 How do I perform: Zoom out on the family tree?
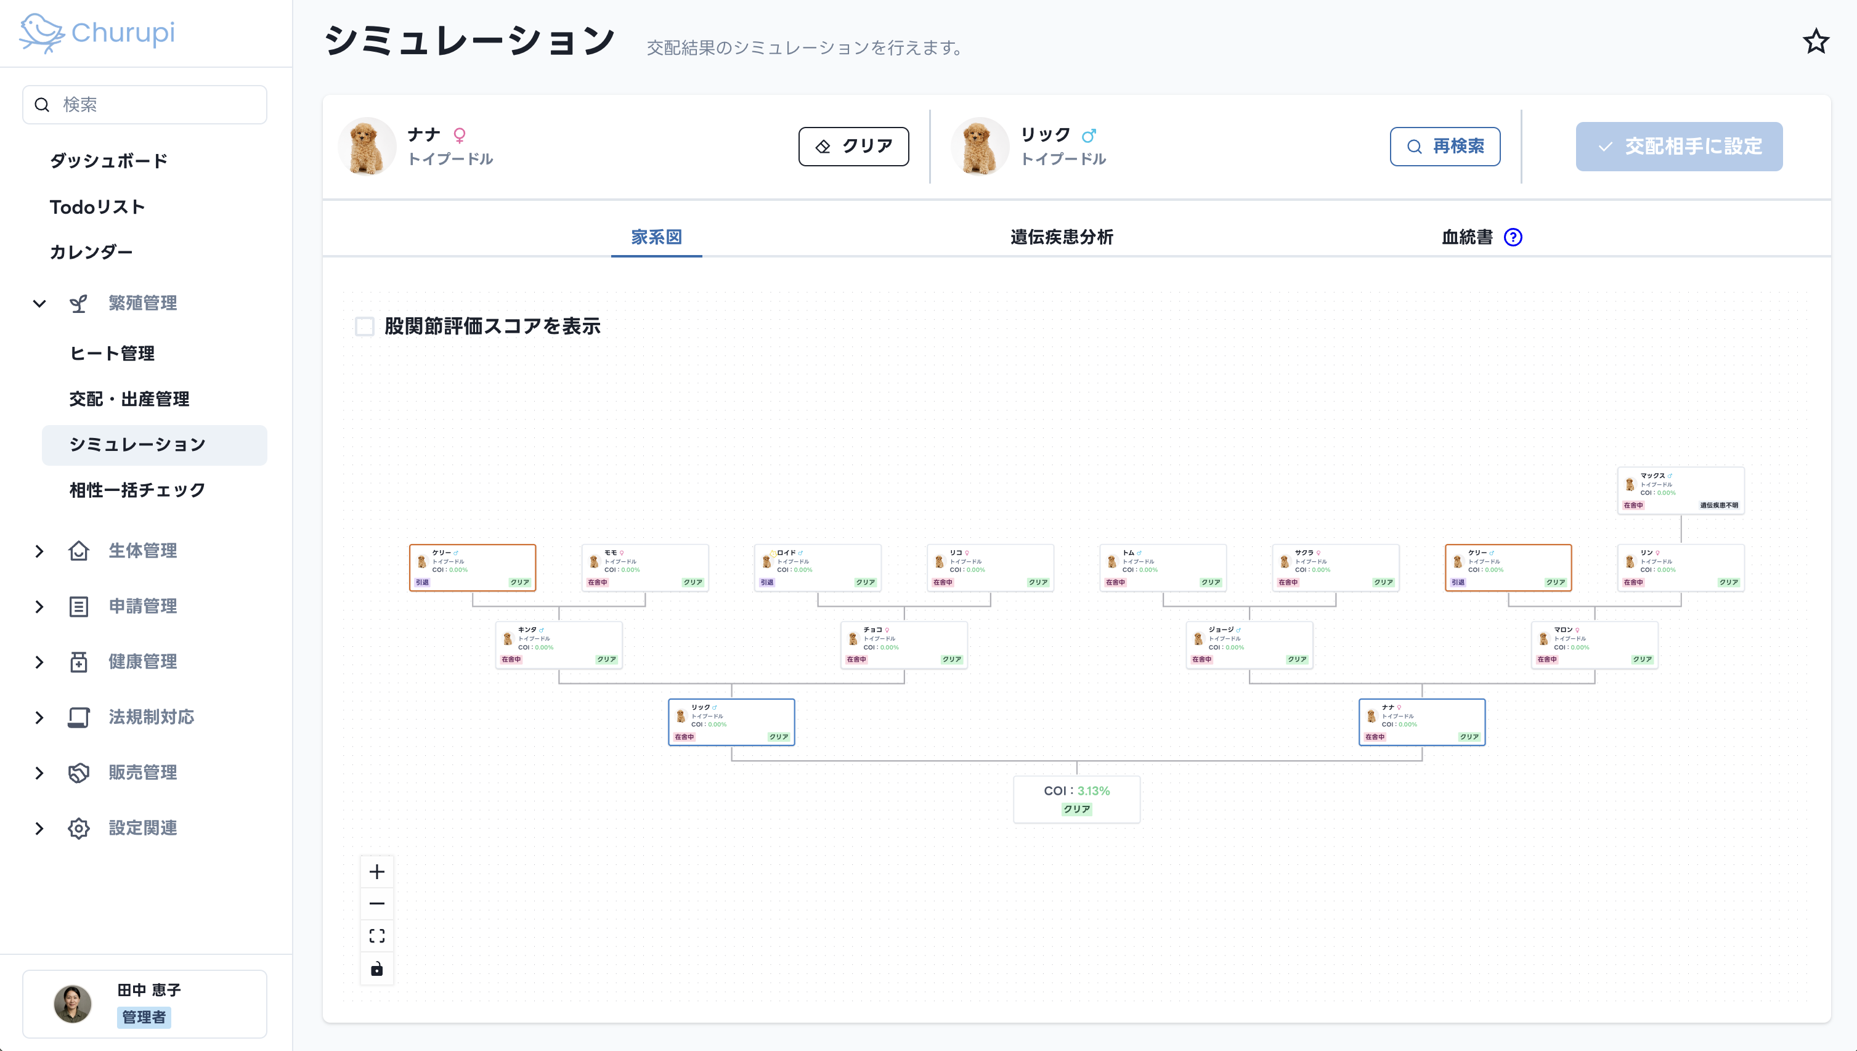(x=376, y=903)
